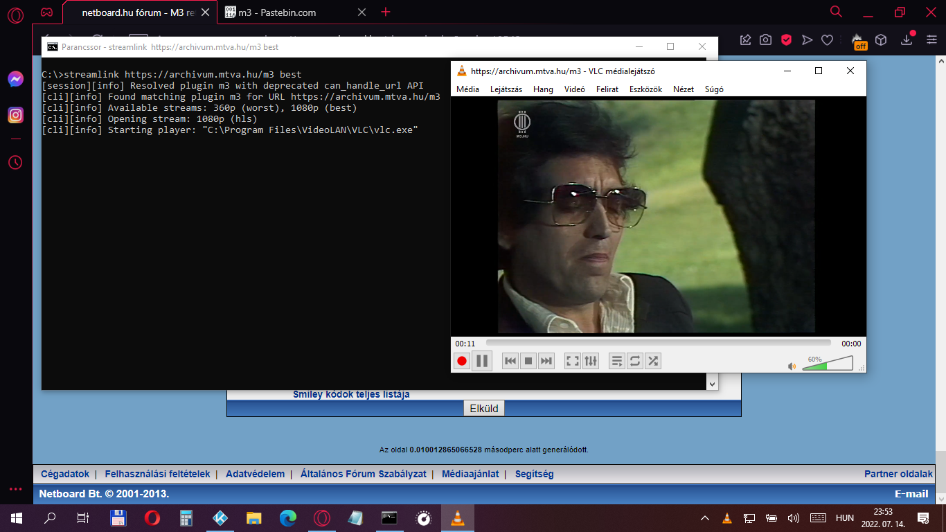Click the red record button in VLC
The image size is (946, 532).
[462, 361]
